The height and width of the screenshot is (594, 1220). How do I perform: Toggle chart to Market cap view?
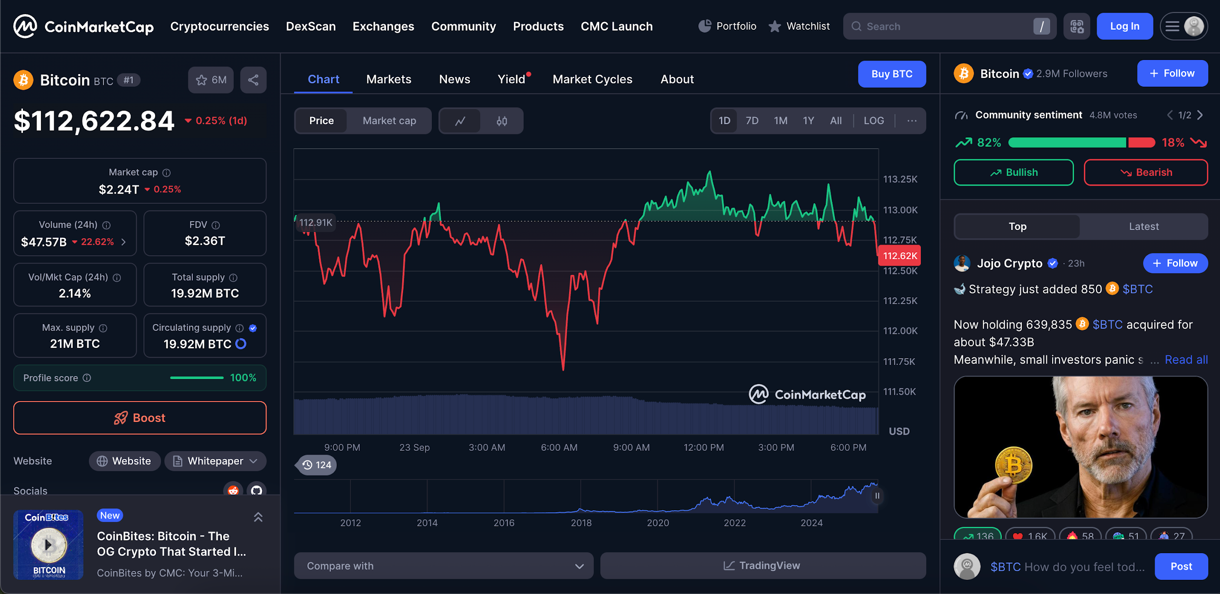coord(389,121)
